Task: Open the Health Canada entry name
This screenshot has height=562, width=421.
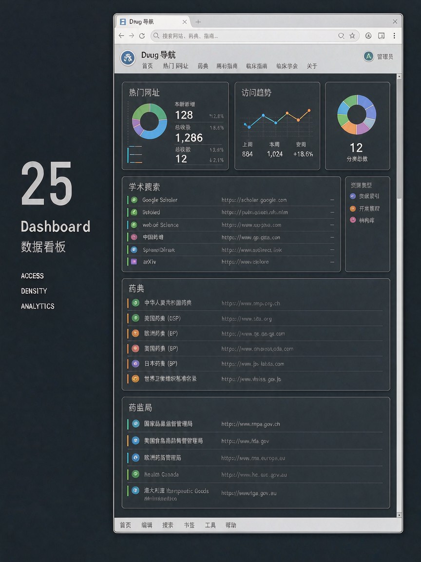Action: click(x=161, y=475)
